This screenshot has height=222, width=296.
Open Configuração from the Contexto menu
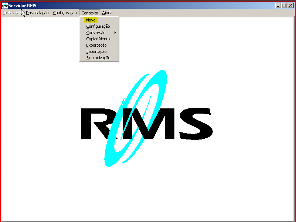point(98,26)
